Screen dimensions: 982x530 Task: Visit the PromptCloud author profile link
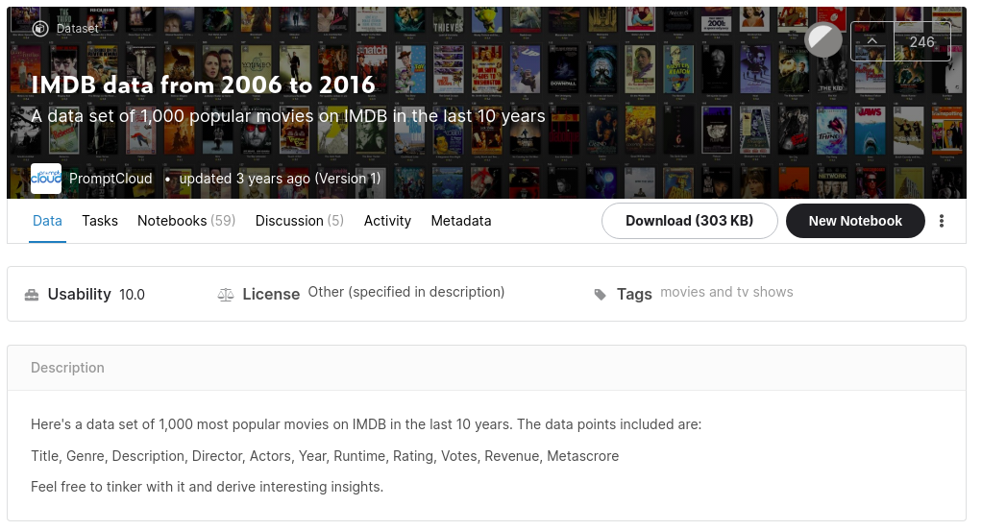pos(110,179)
